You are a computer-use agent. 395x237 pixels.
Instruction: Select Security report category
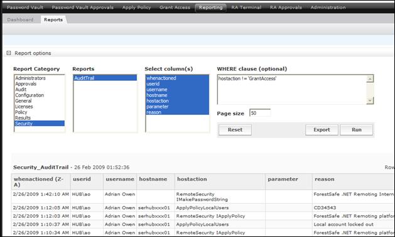click(x=39, y=124)
